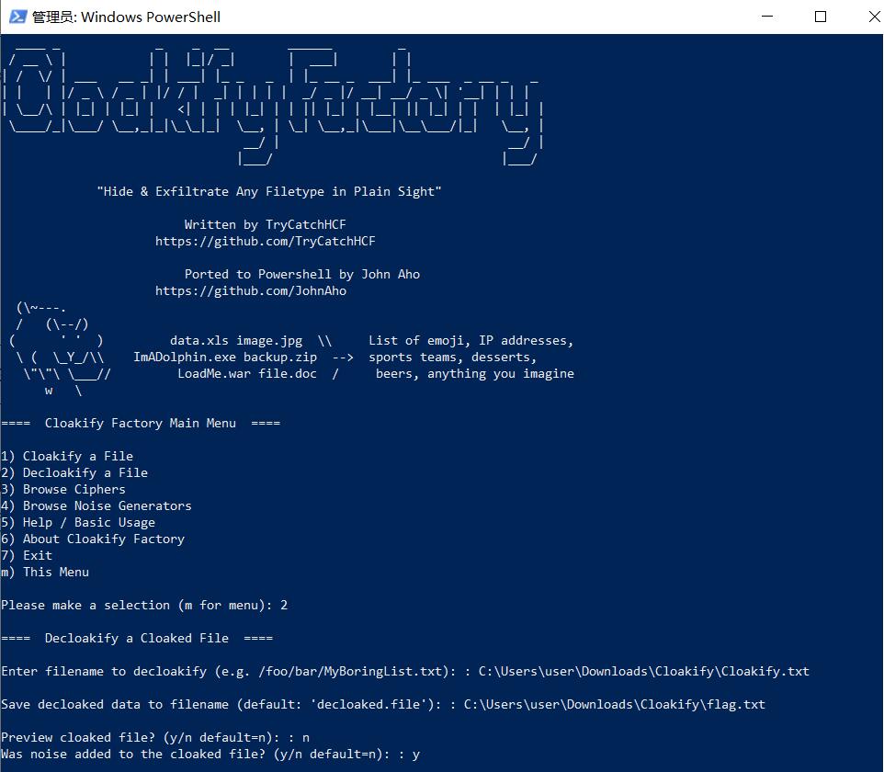Image resolution: width=884 pixels, height=772 pixels.
Task: Click the 'Browse Ciphers' menu line
Action: [x=63, y=490]
